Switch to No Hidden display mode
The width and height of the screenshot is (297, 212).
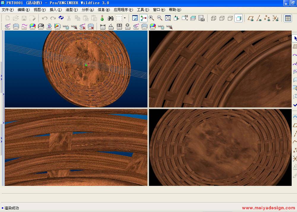230,18
